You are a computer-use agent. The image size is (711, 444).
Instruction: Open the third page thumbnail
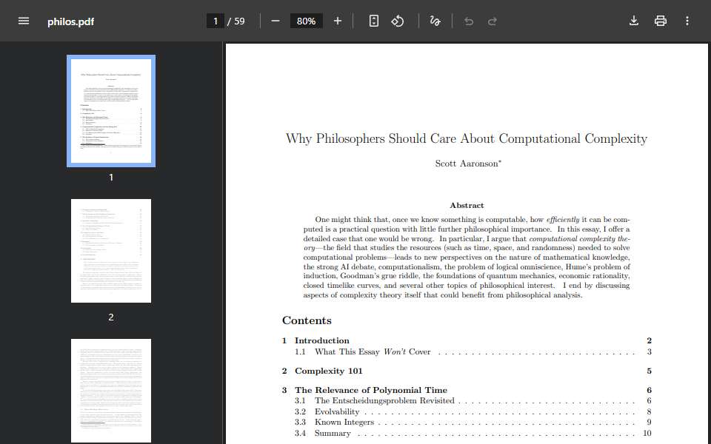tap(111, 391)
